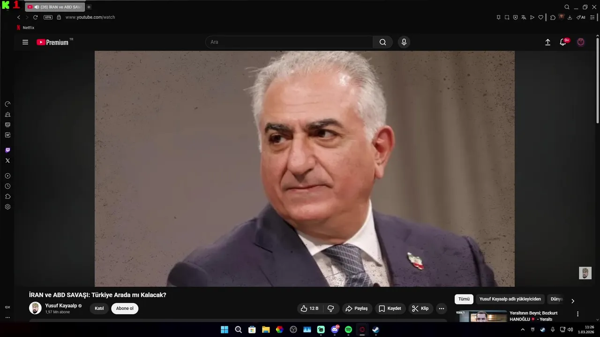Take a snapshot with the capture icon
This screenshot has width=600, height=337.
[x=507, y=17]
